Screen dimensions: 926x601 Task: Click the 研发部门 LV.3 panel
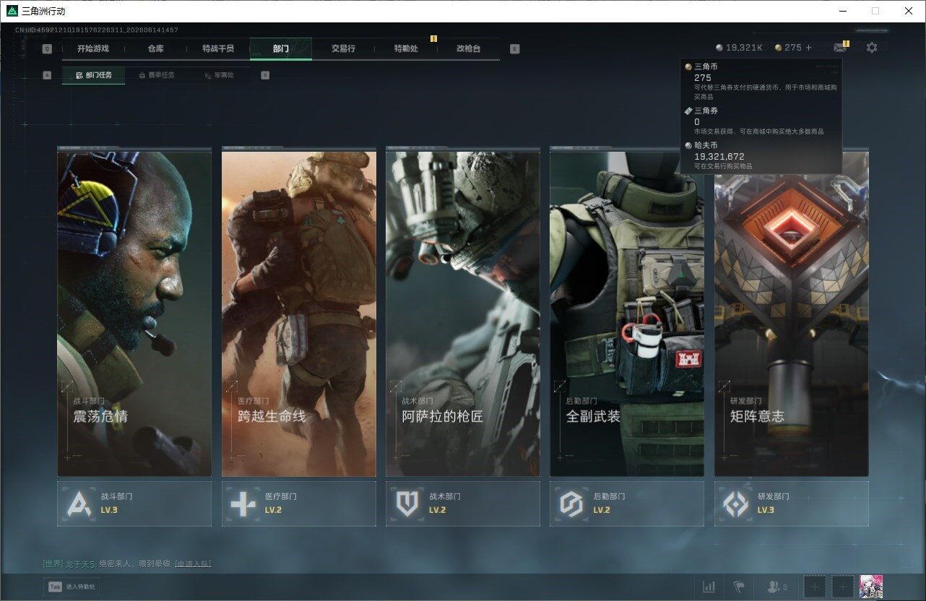(792, 503)
